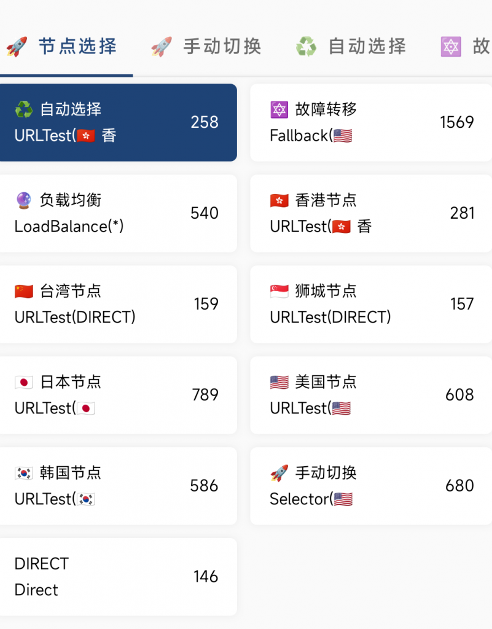Click the US flag icon beside 美国节点
This screenshot has width=492, height=629.
[279, 382]
